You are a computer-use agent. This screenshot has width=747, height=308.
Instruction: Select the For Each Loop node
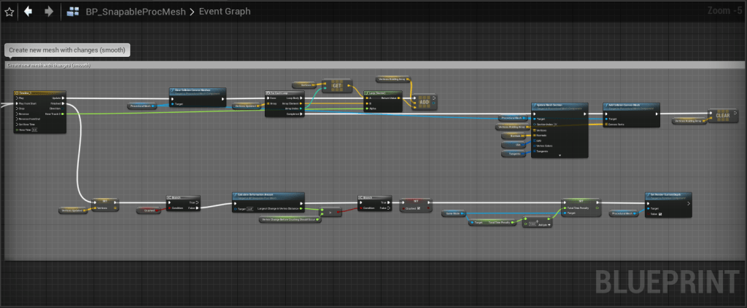click(x=285, y=93)
